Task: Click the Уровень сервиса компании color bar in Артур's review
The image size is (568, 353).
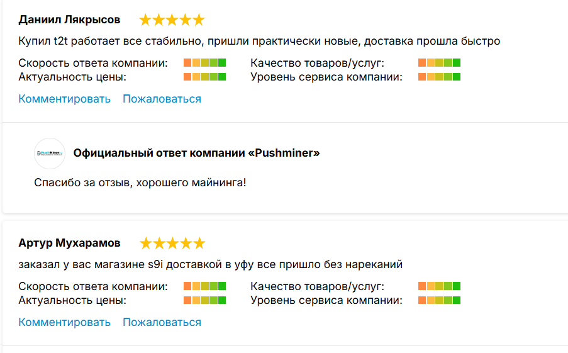Action: (x=440, y=300)
